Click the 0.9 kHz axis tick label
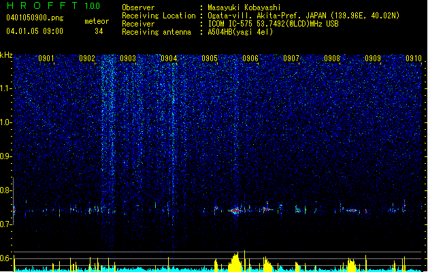Screen dimensions: 428x272 tap(5, 156)
